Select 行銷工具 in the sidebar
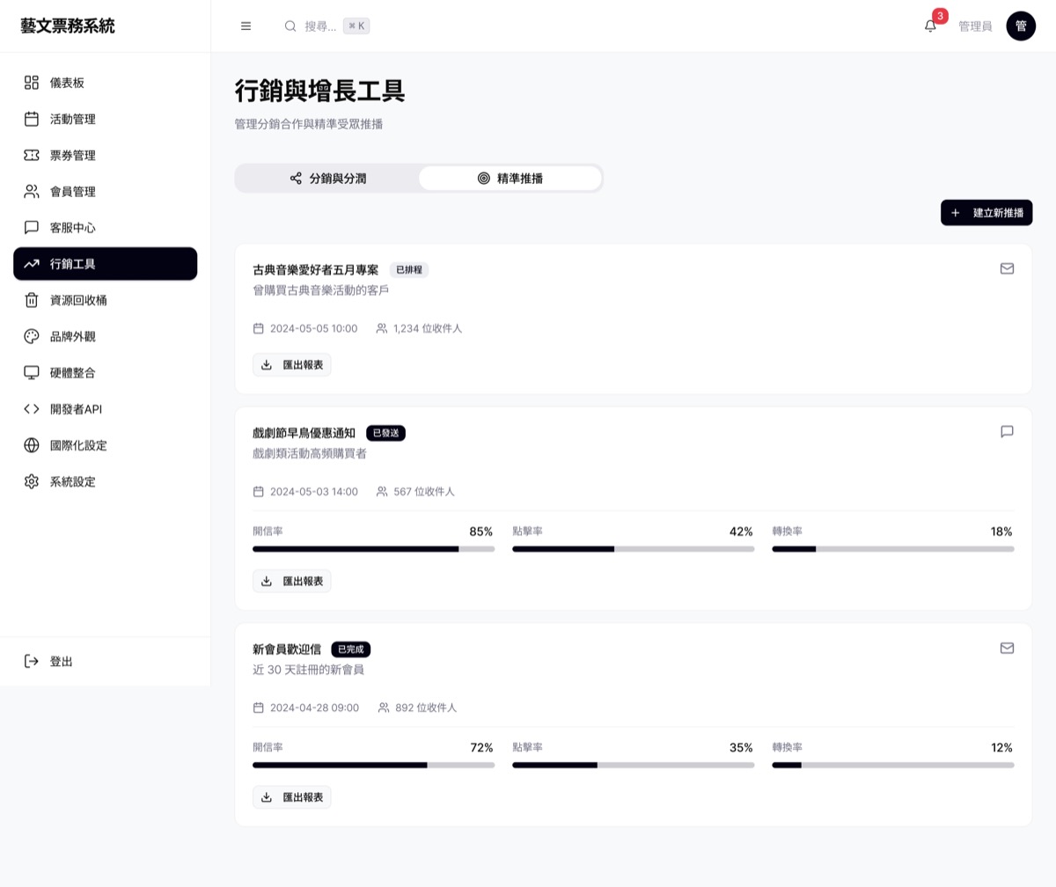Screen dimensions: 1056x887 click(106, 264)
